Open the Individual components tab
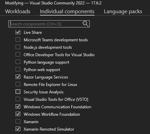 pos(67,12)
